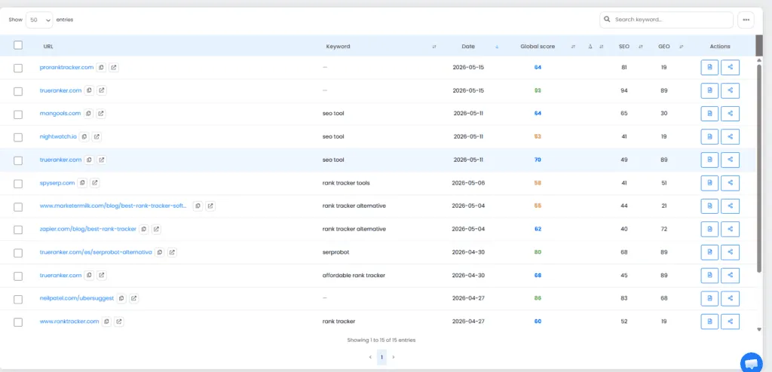
Task: Go to next page arrow
Action: point(394,357)
